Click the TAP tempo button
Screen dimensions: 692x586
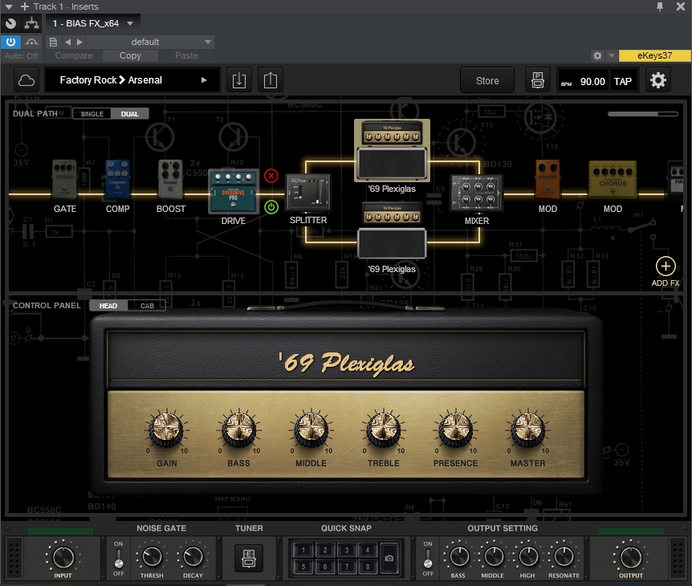click(623, 82)
